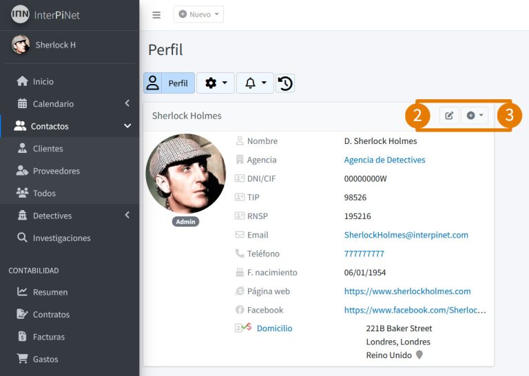
Task: Open the notifications bell dropdown
Action: (x=255, y=83)
